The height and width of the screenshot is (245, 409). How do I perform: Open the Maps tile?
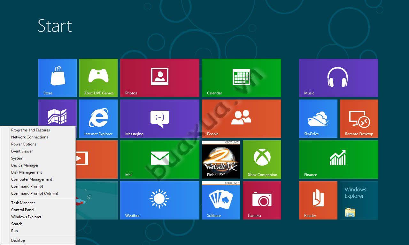58,113
